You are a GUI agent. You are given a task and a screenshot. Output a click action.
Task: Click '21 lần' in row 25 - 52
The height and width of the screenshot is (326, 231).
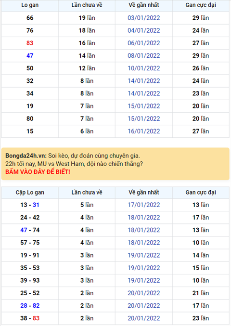201,293
